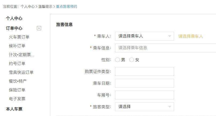The image size is (216, 116).
Task: Open 保险订单 from sidebar
Action: pyautogui.click(x=17, y=90)
